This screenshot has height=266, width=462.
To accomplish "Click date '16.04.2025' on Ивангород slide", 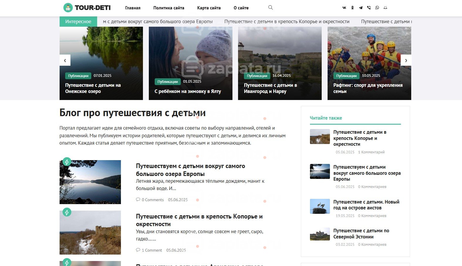I will pyautogui.click(x=281, y=76).
